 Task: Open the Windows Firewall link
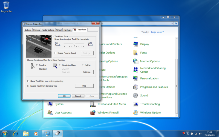pyautogui.click(x=108, y=113)
